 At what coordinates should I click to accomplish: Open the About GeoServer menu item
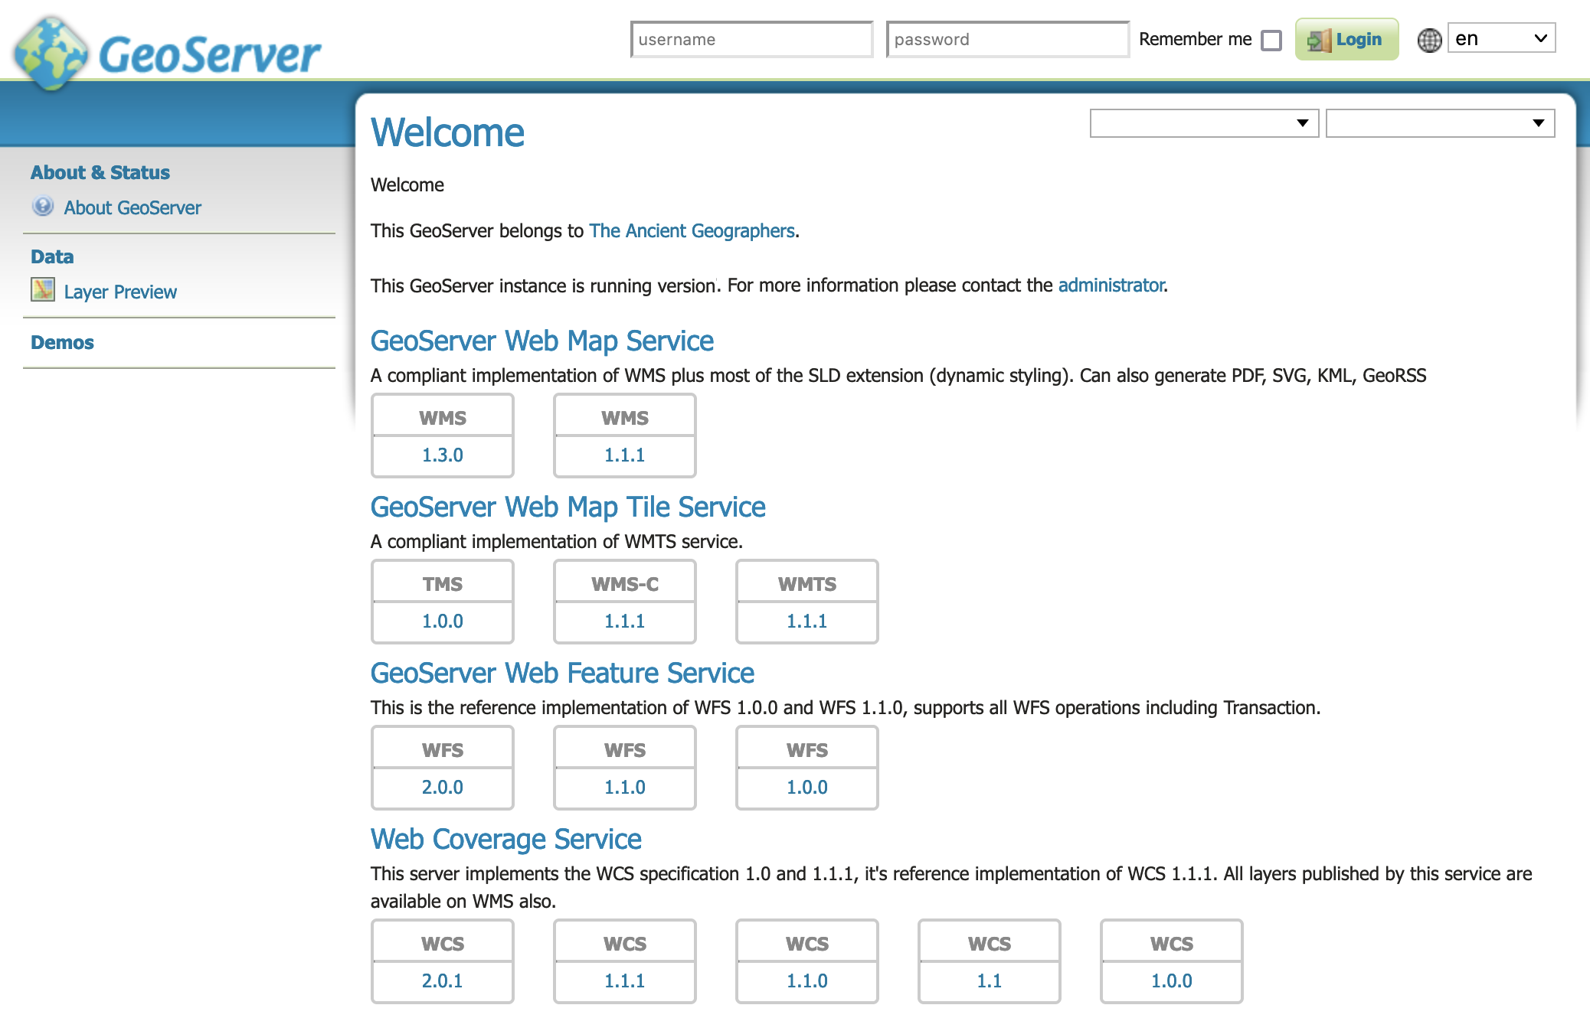132,208
